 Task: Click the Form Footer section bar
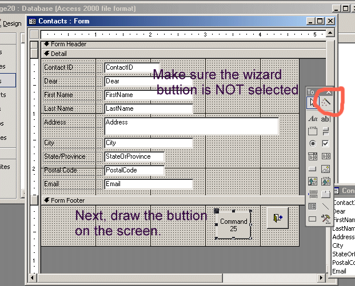(x=171, y=200)
